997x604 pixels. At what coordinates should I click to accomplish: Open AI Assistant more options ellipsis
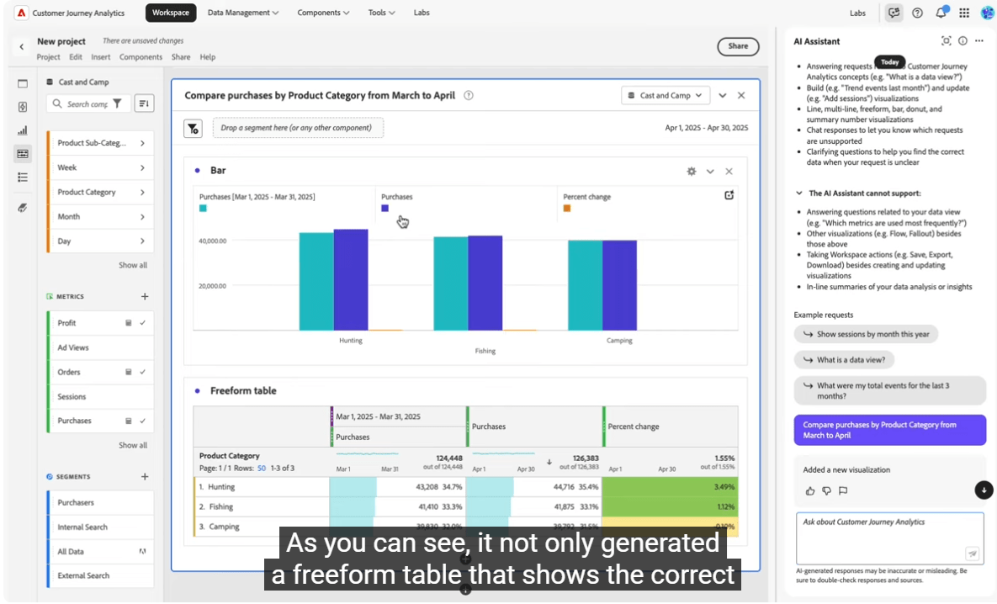(979, 40)
